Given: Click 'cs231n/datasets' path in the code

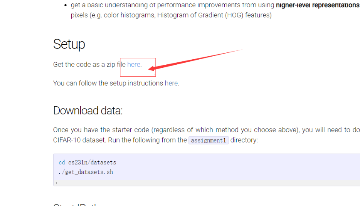Looking at the screenshot, I should click(x=92, y=162).
